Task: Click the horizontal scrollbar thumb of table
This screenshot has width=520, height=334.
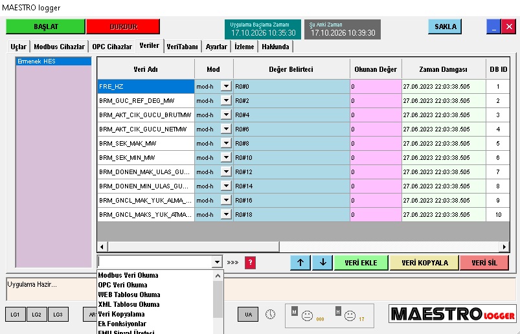Action: pyautogui.click(x=194, y=247)
